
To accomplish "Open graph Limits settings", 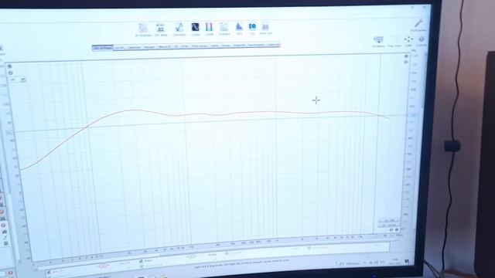I will tap(408, 41).
